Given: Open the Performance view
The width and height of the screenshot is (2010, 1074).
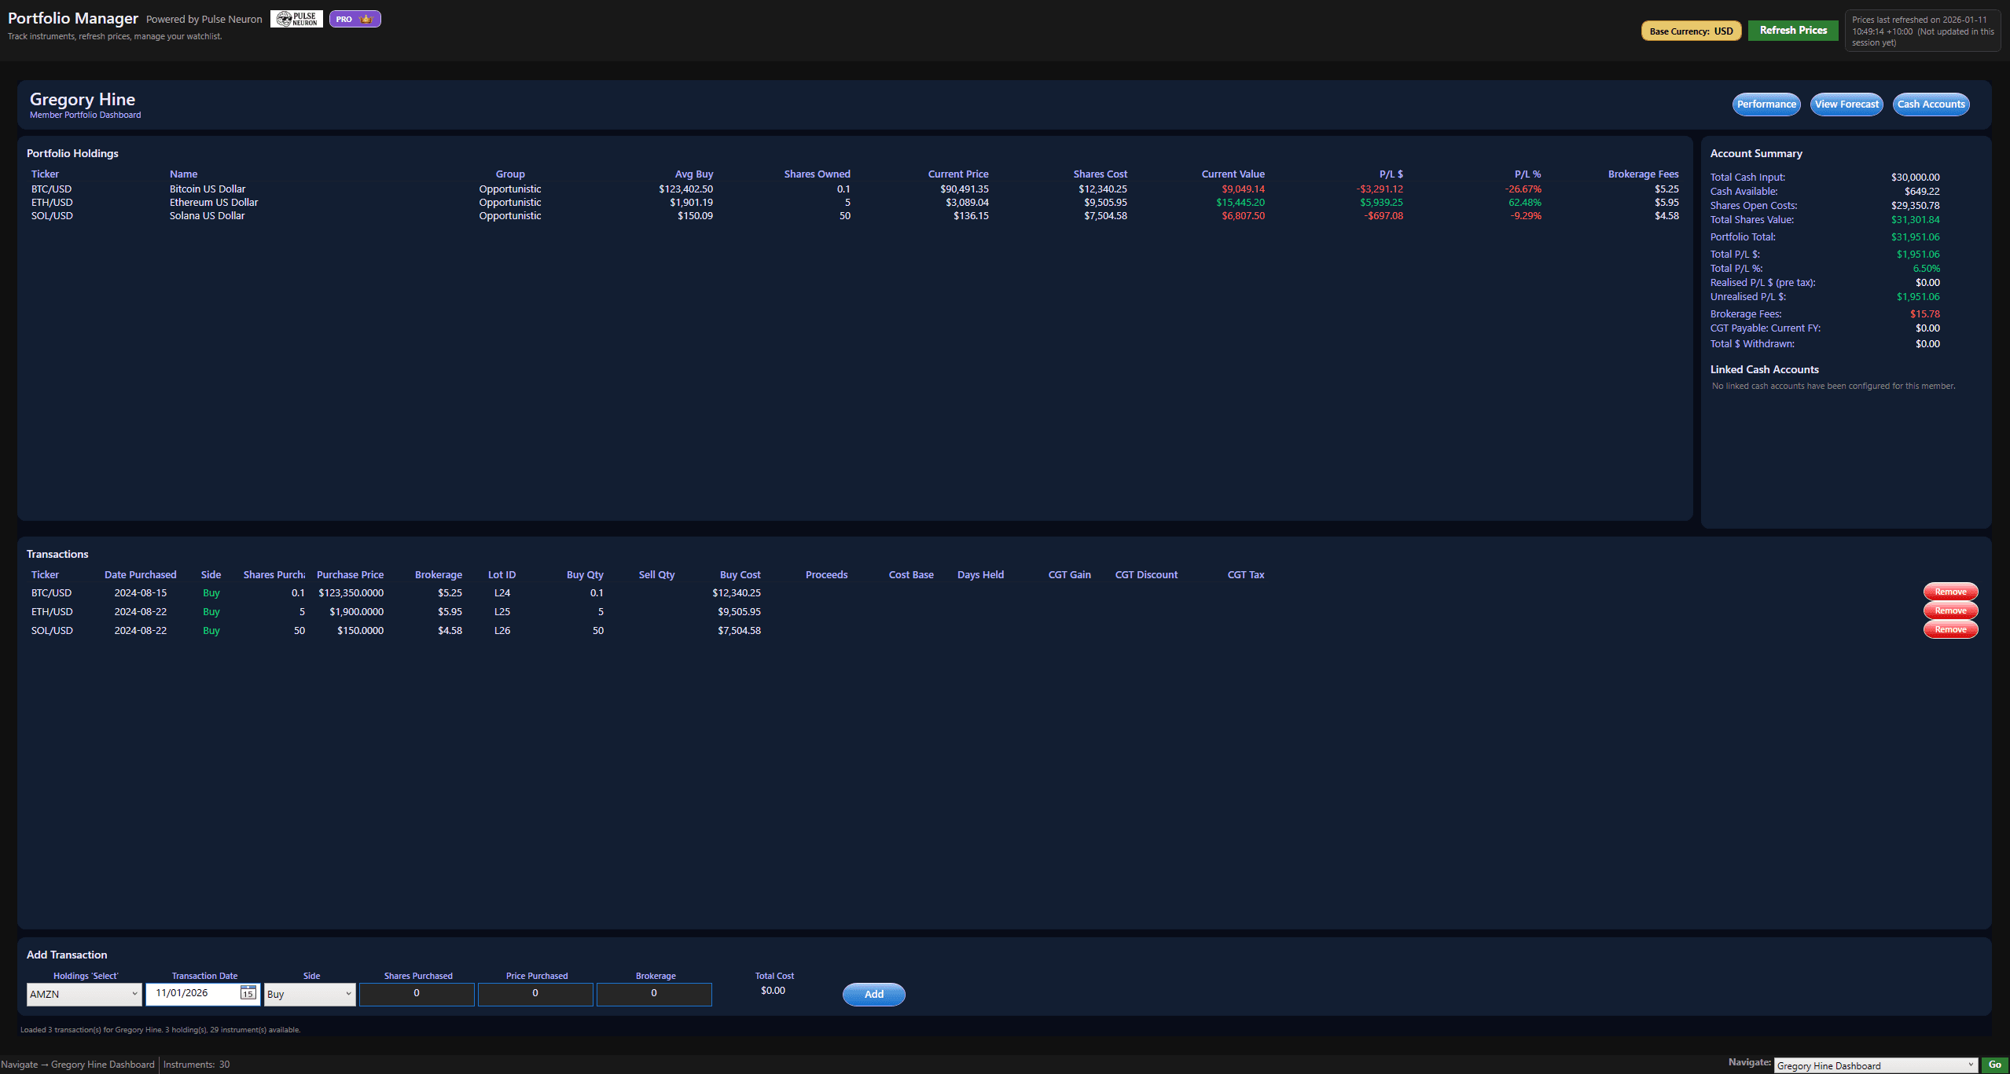Looking at the screenshot, I should click(x=1766, y=104).
